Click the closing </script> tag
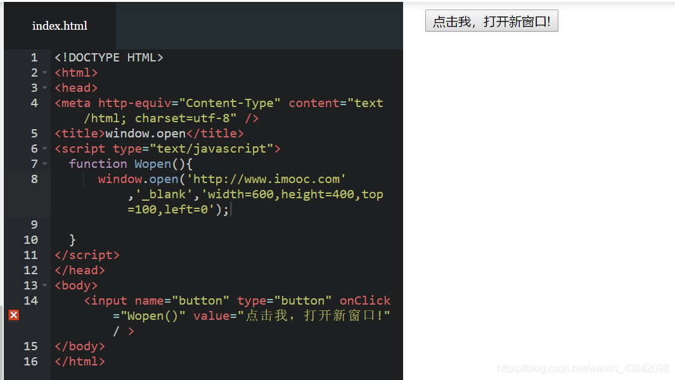This screenshot has width=675, height=380. coord(87,255)
